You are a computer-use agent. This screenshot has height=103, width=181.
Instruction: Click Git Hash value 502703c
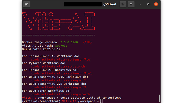pyautogui.click(x=61, y=46)
